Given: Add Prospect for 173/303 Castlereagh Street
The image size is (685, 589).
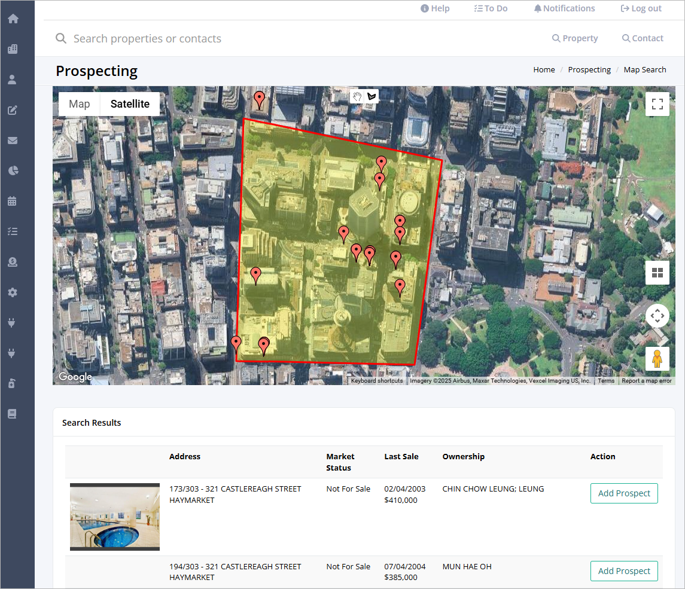Looking at the screenshot, I should (x=624, y=493).
